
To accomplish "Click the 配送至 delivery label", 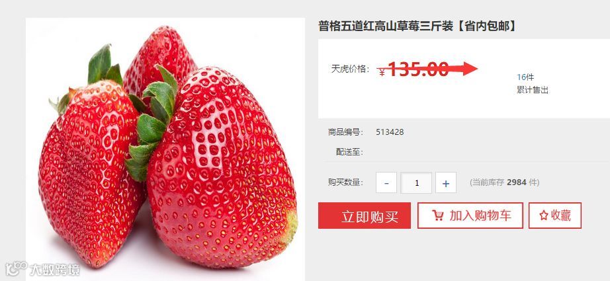I will click(349, 152).
